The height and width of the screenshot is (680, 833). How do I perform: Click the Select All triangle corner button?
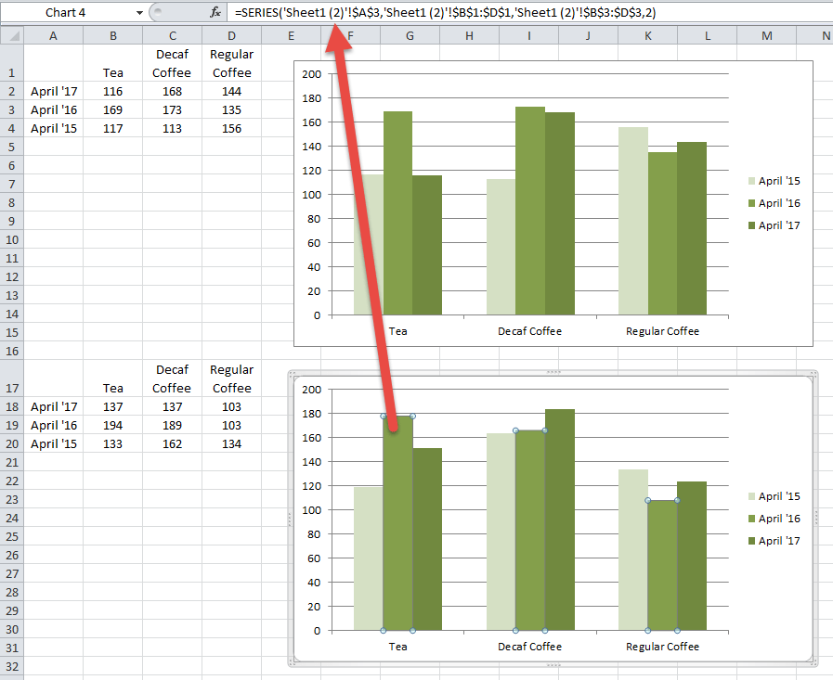tap(10, 35)
